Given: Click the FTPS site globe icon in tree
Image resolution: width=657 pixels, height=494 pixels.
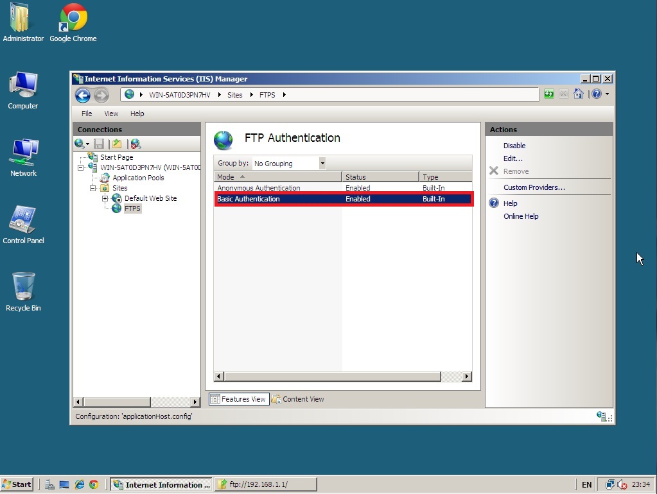Looking at the screenshot, I should point(116,209).
